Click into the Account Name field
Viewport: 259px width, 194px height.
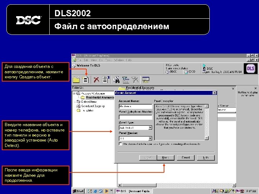click(x=136, y=106)
